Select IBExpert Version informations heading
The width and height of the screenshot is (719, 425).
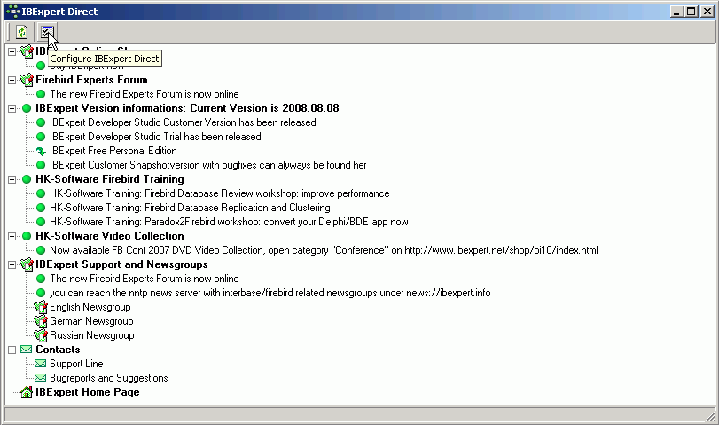187,108
